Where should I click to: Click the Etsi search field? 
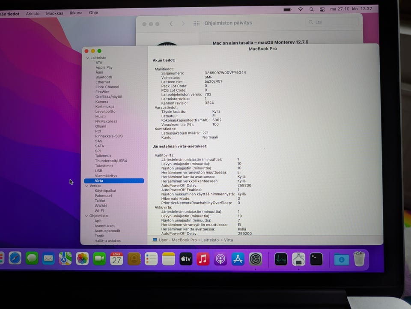click(332, 22)
